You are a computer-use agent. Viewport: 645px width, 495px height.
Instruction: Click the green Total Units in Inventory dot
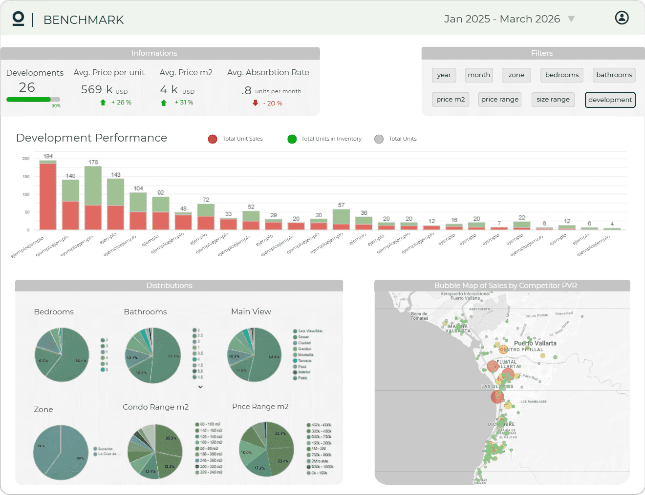(292, 139)
